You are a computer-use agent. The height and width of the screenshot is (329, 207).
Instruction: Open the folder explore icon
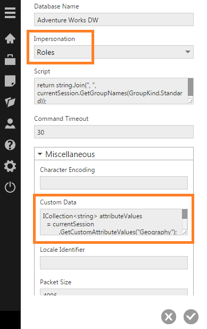[10, 102]
